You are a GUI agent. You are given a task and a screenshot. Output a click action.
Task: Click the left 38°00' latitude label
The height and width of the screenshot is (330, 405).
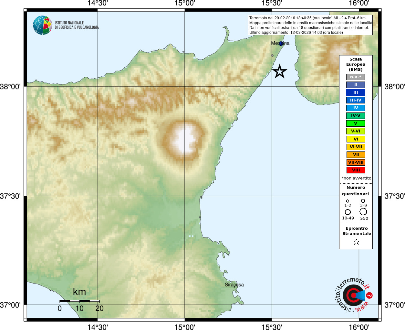[x=10, y=87]
